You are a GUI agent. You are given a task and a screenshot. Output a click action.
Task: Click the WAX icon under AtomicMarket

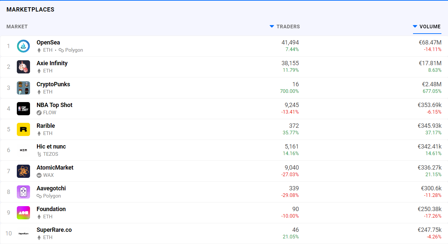[39, 175]
